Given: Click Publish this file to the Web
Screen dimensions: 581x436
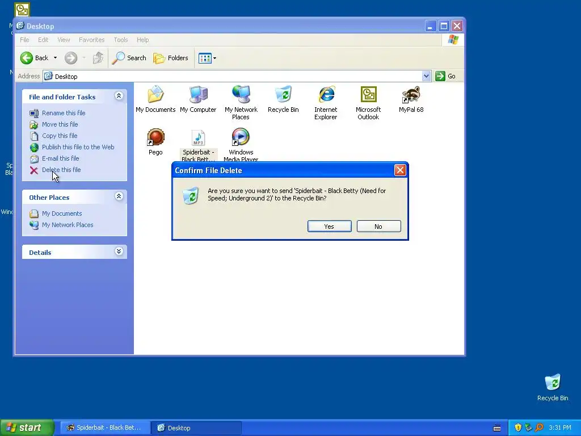Looking at the screenshot, I should point(78,147).
